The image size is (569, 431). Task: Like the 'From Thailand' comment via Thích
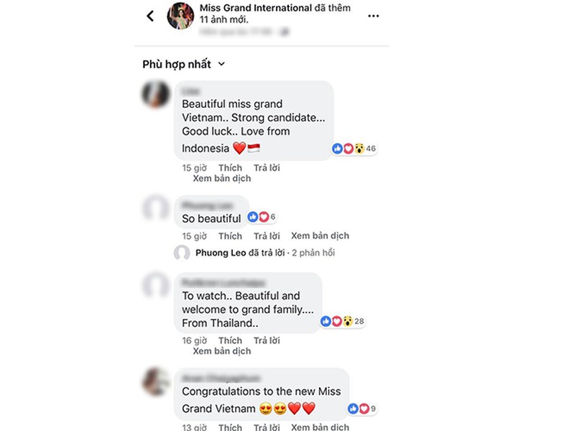[230, 340]
